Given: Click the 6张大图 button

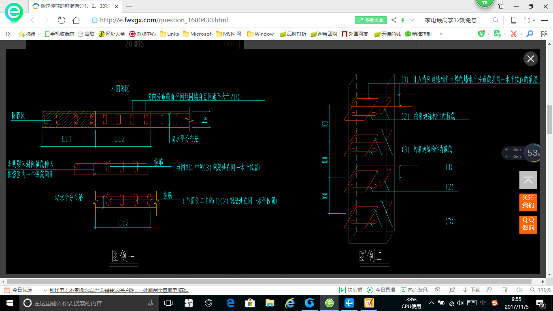Looking at the screenshot, I should pyautogui.click(x=370, y=20).
